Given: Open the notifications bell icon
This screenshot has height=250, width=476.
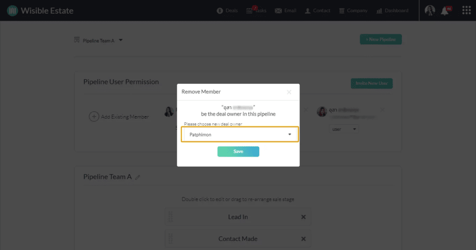Looking at the screenshot, I should [x=445, y=11].
